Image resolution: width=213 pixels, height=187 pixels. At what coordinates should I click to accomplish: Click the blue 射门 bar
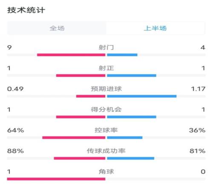122,55
